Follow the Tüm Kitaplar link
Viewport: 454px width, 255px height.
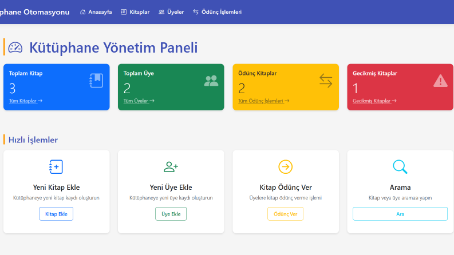26,101
